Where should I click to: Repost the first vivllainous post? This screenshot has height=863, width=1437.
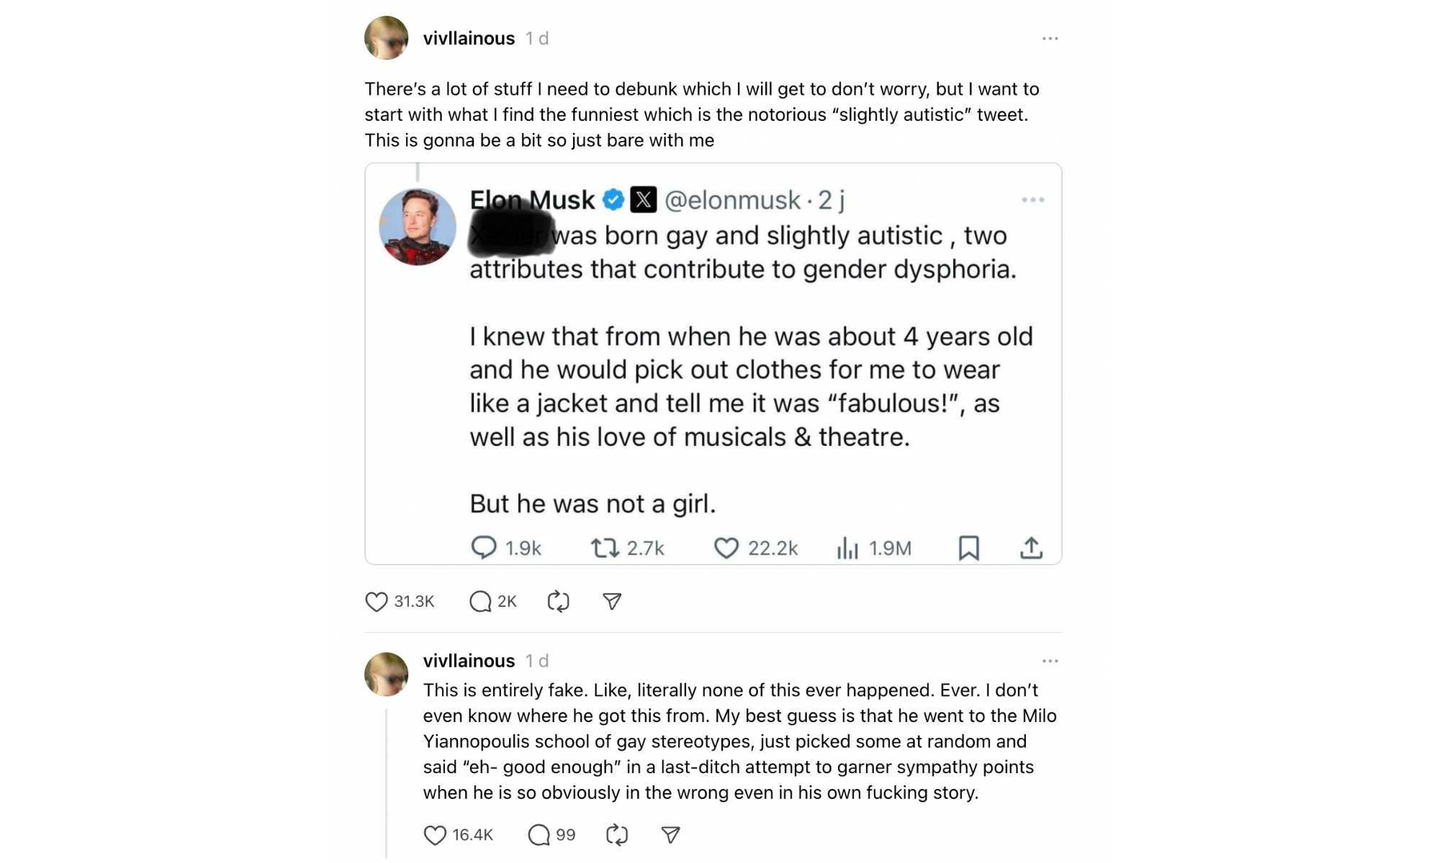[558, 601]
